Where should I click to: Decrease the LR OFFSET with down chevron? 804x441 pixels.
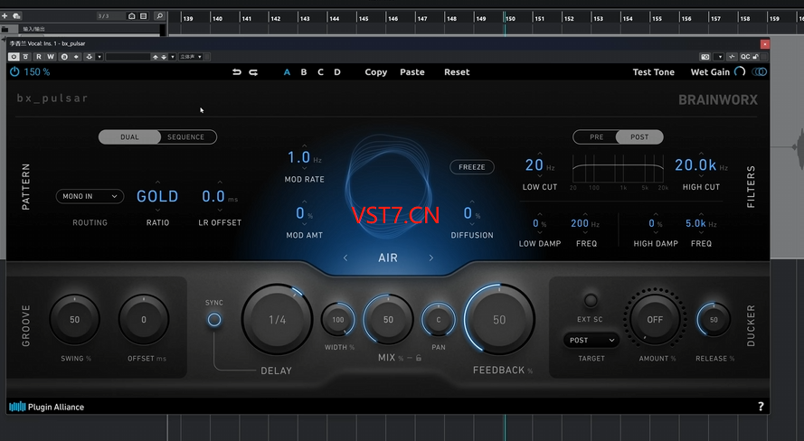coord(220,210)
